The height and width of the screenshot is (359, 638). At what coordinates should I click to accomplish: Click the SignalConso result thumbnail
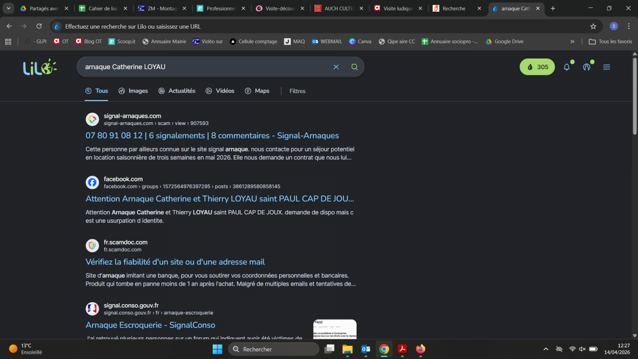[x=334, y=329]
